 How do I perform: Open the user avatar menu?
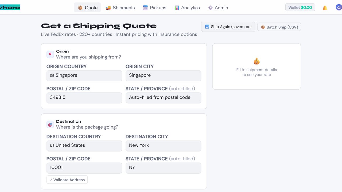tap(339, 7)
